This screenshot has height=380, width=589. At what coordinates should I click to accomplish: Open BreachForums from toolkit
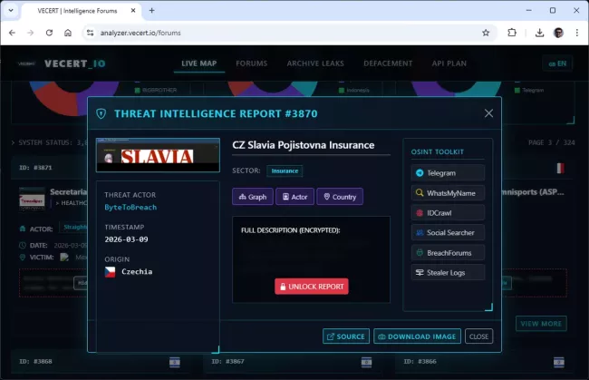(x=447, y=252)
